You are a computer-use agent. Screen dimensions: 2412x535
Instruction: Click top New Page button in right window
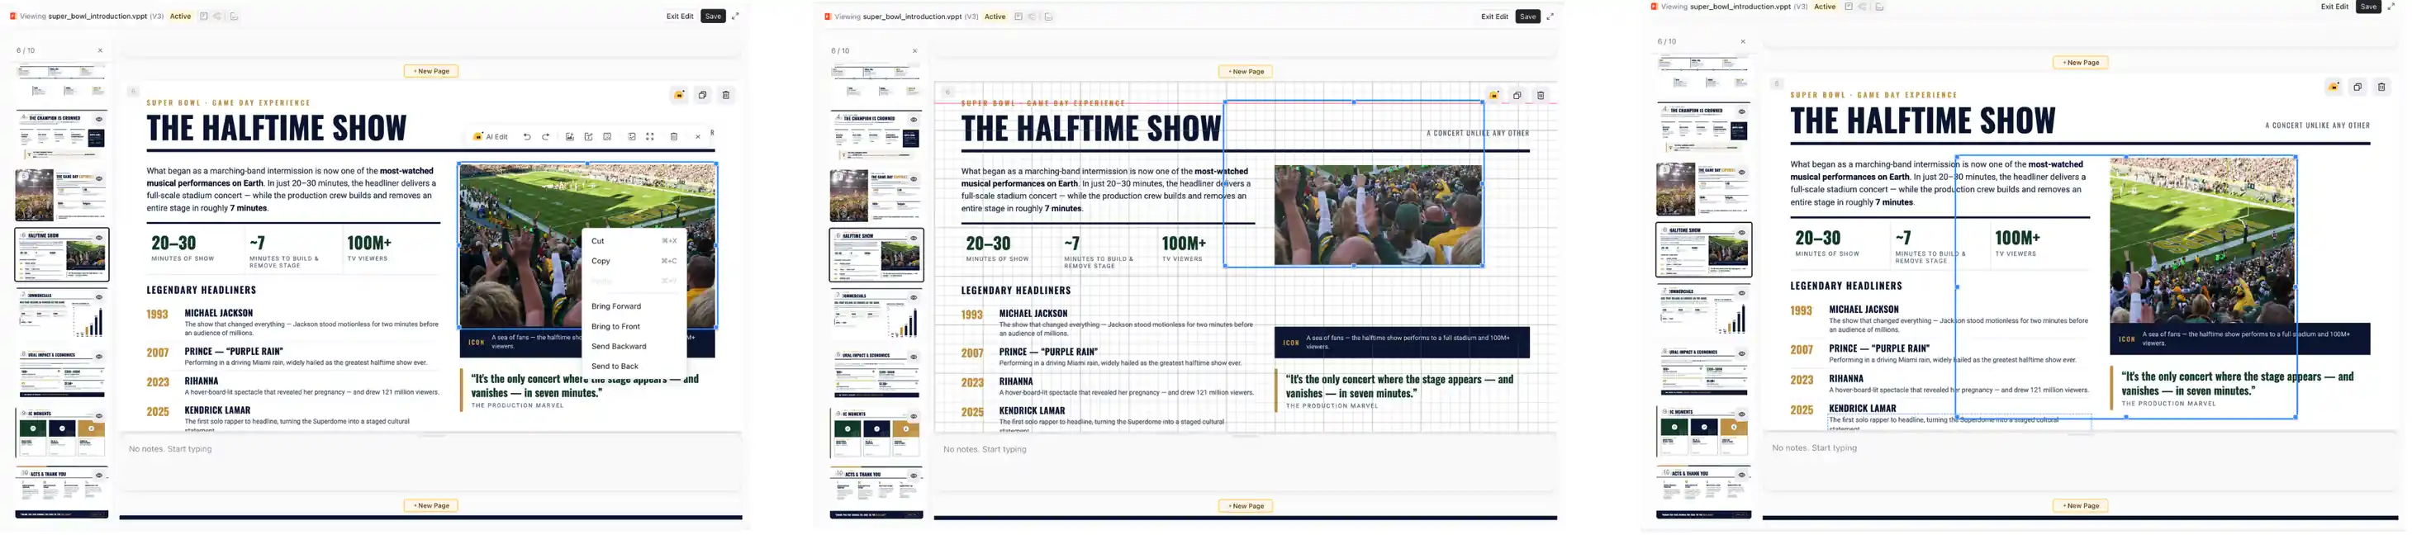tap(2081, 63)
